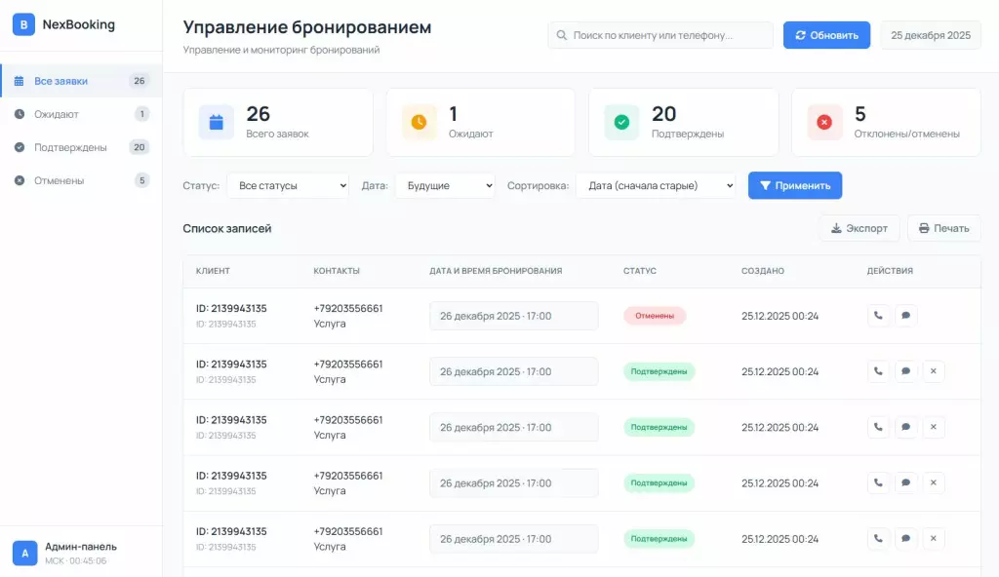Open chat with client in the cancelled booking

coord(906,315)
